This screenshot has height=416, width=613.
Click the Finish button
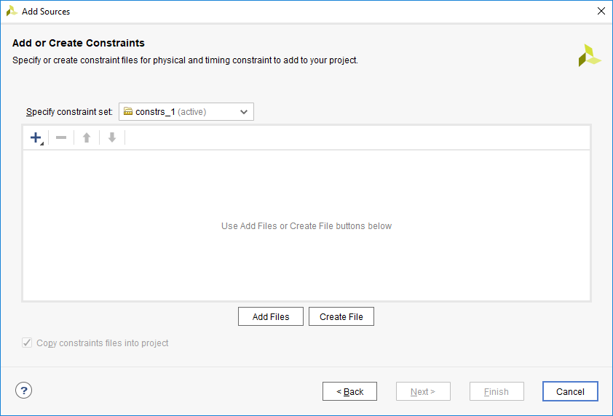coord(497,391)
